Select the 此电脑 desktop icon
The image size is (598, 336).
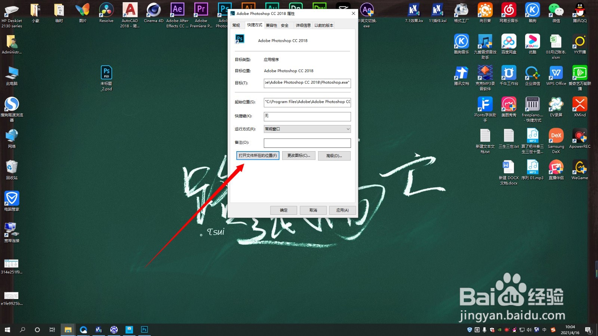pyautogui.click(x=12, y=76)
